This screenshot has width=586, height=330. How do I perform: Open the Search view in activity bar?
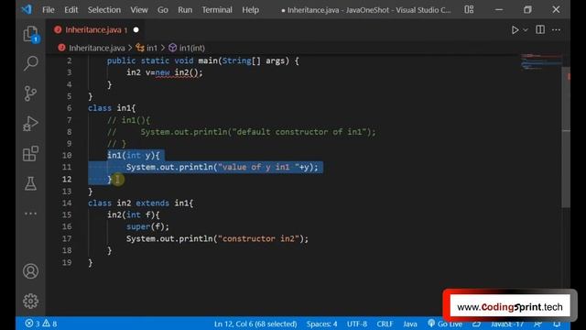(x=30, y=63)
